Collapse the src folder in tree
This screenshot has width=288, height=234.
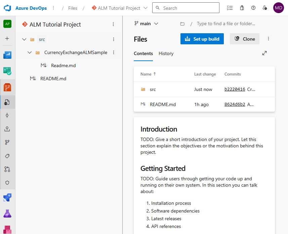click(24, 39)
